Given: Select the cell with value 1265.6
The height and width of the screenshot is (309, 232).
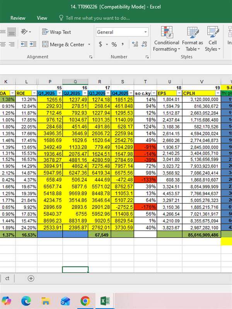Looking at the screenshot, I should coord(50,100).
